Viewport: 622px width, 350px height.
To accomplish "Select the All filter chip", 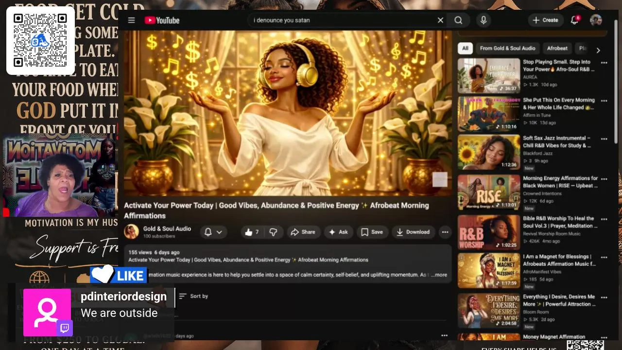I will click(x=465, y=48).
